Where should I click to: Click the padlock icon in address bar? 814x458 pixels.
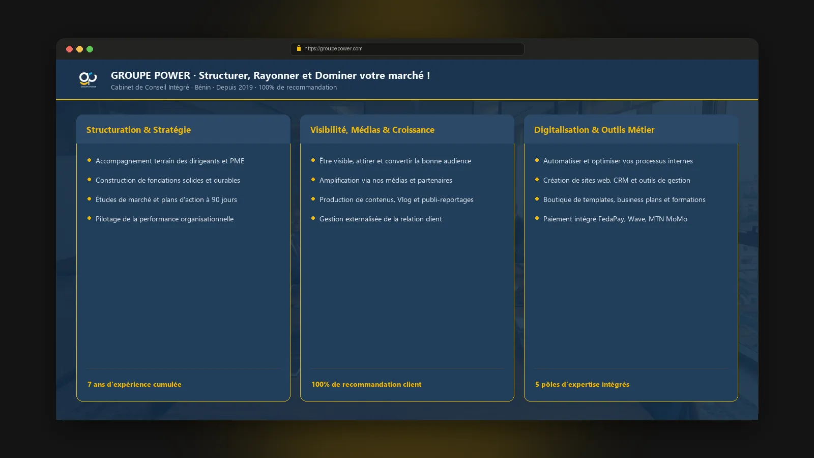[299, 49]
